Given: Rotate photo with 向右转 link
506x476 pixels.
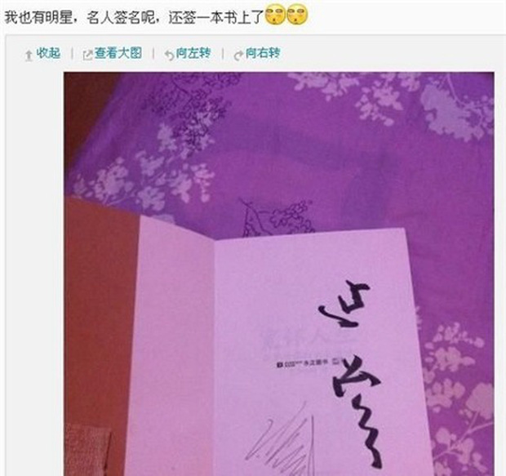Looking at the screenshot, I should pos(263,53).
